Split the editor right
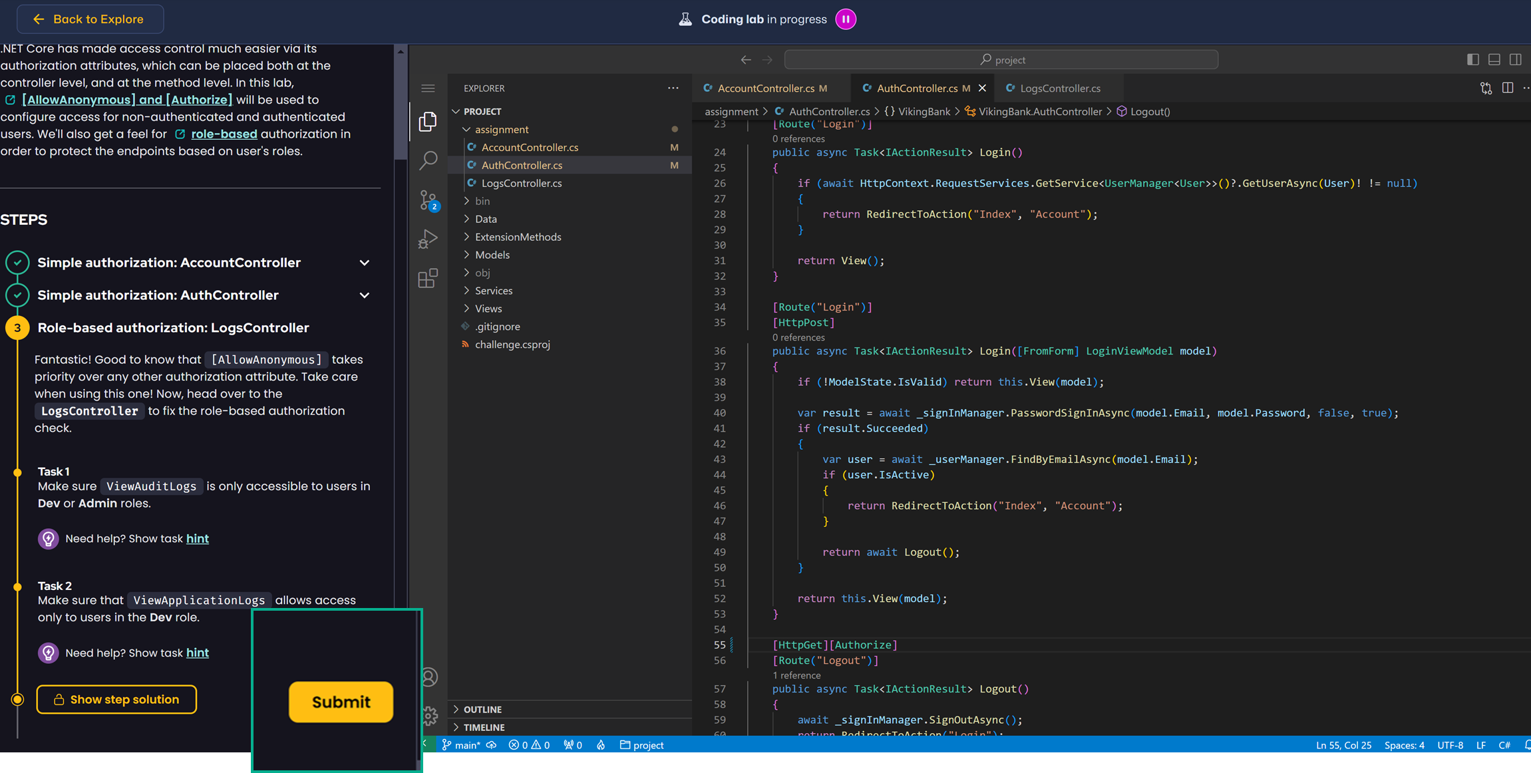The height and width of the screenshot is (773, 1531). pyautogui.click(x=1507, y=88)
